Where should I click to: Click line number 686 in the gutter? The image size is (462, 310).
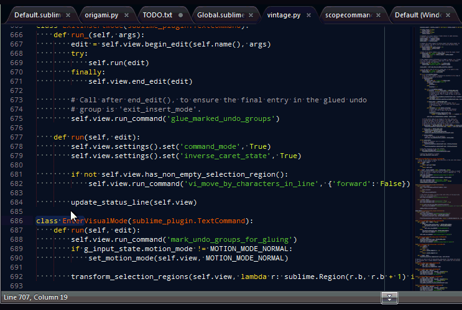[x=14, y=221]
